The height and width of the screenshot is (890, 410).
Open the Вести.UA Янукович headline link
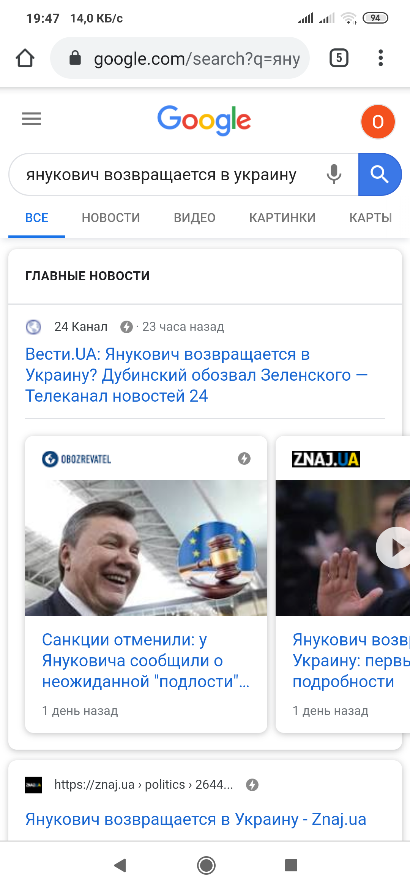click(196, 375)
